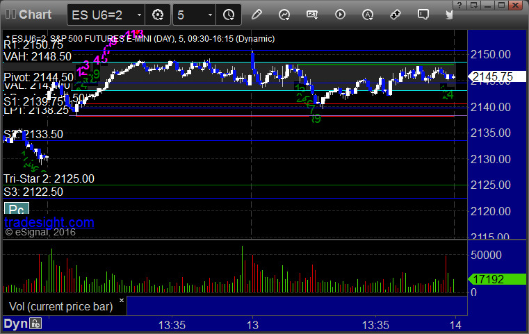
Task: Start bar replay with play icon
Action: [340, 15]
